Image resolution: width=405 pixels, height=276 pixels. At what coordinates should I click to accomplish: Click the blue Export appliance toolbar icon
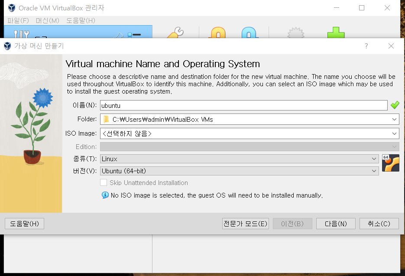coord(249,32)
